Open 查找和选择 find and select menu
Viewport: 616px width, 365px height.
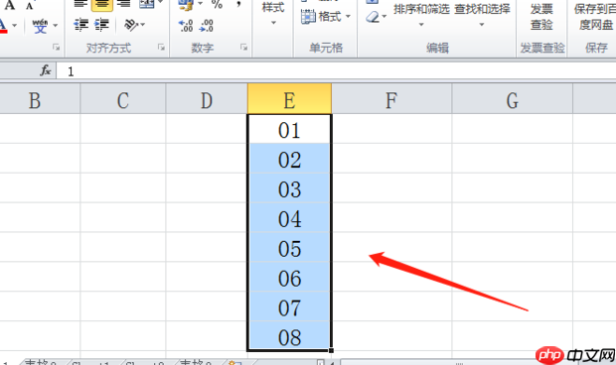coord(482,15)
